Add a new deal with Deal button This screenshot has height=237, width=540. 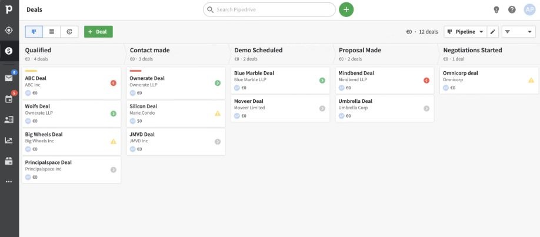click(98, 32)
